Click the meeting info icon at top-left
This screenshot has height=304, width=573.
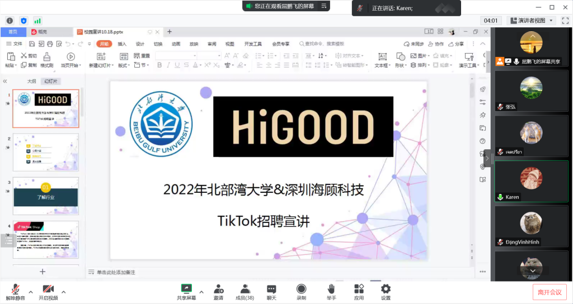click(10, 21)
